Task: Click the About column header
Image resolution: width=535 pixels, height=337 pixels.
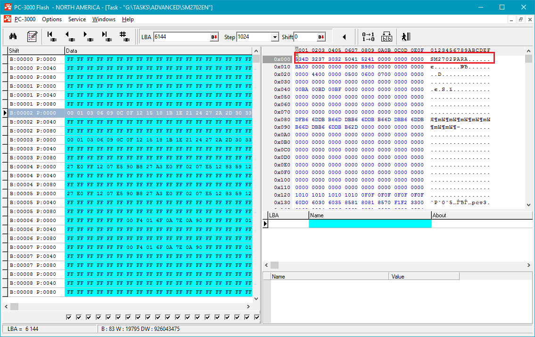Action: (482, 215)
